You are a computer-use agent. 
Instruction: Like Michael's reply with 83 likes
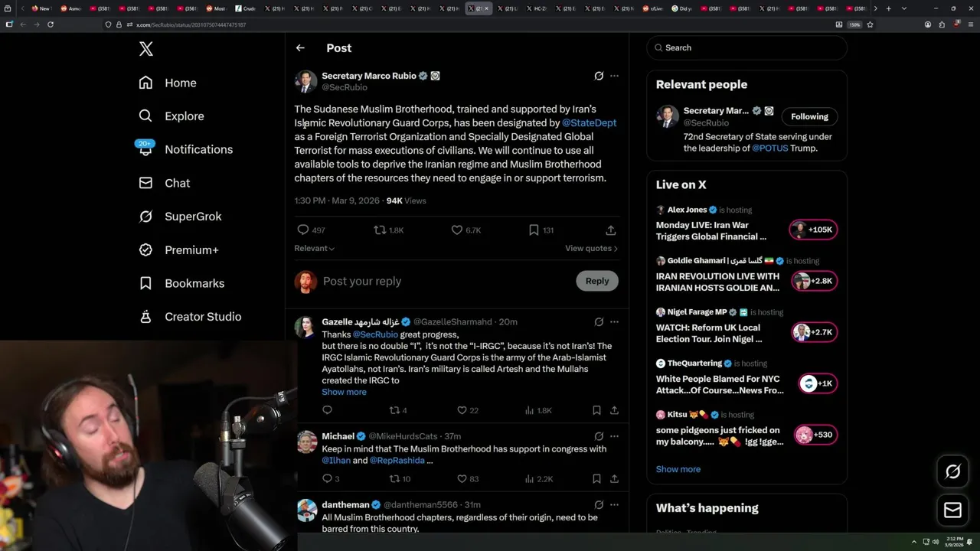467,479
